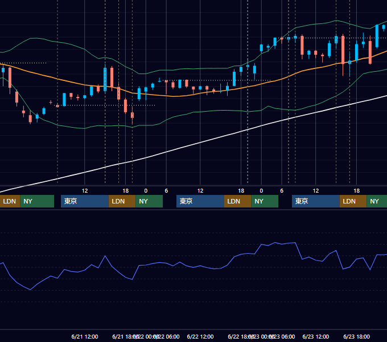The width and height of the screenshot is (387, 342).
Task: Click the NY block after 6/21 LDN
Action: click(149, 201)
